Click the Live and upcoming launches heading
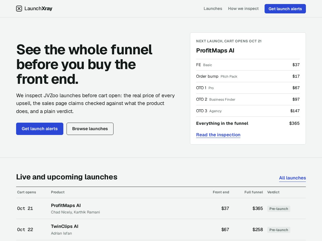The image size is (322, 241). [67, 177]
